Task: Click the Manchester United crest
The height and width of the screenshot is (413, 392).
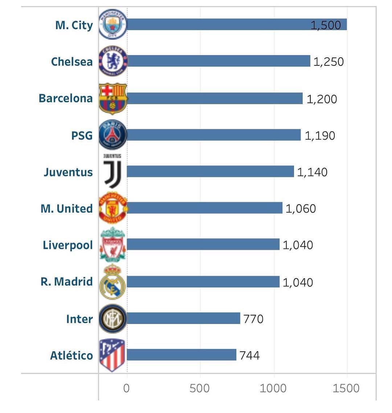Action: (113, 208)
